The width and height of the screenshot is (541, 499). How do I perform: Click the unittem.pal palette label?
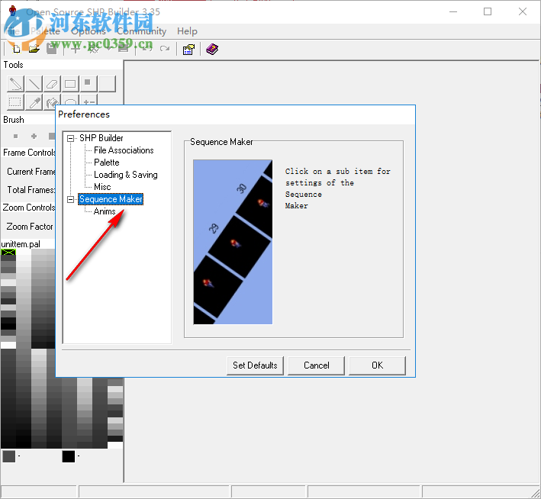[21, 244]
